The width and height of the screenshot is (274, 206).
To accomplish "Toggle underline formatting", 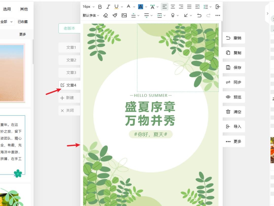I will [116, 7].
